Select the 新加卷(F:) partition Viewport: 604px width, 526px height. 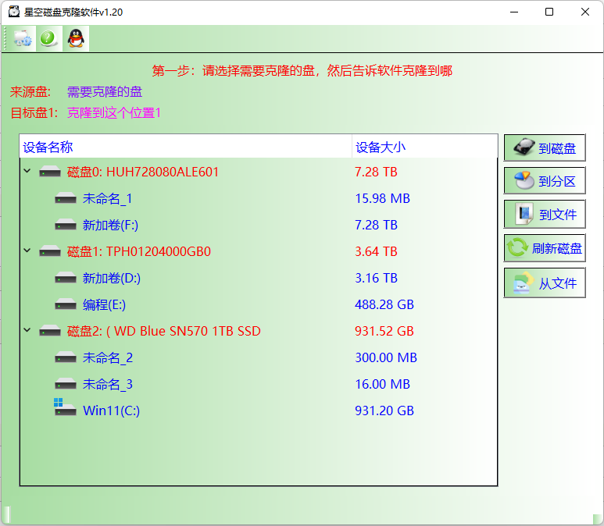[110, 225]
